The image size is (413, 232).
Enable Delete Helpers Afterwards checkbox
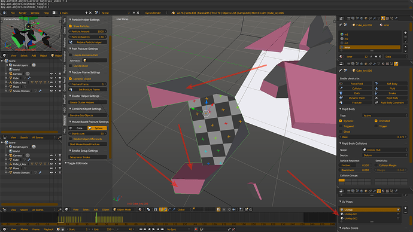[70, 139]
